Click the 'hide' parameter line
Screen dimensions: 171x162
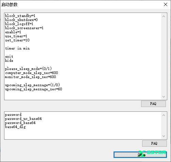click(x=9, y=60)
